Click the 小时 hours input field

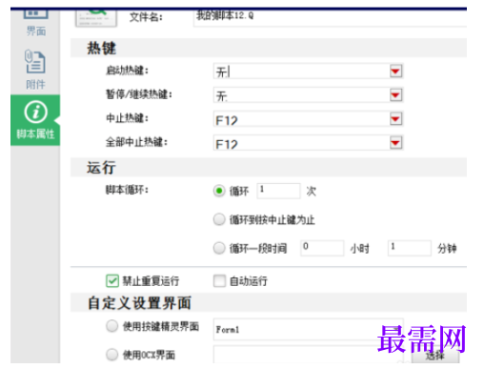pyautogui.click(x=322, y=248)
